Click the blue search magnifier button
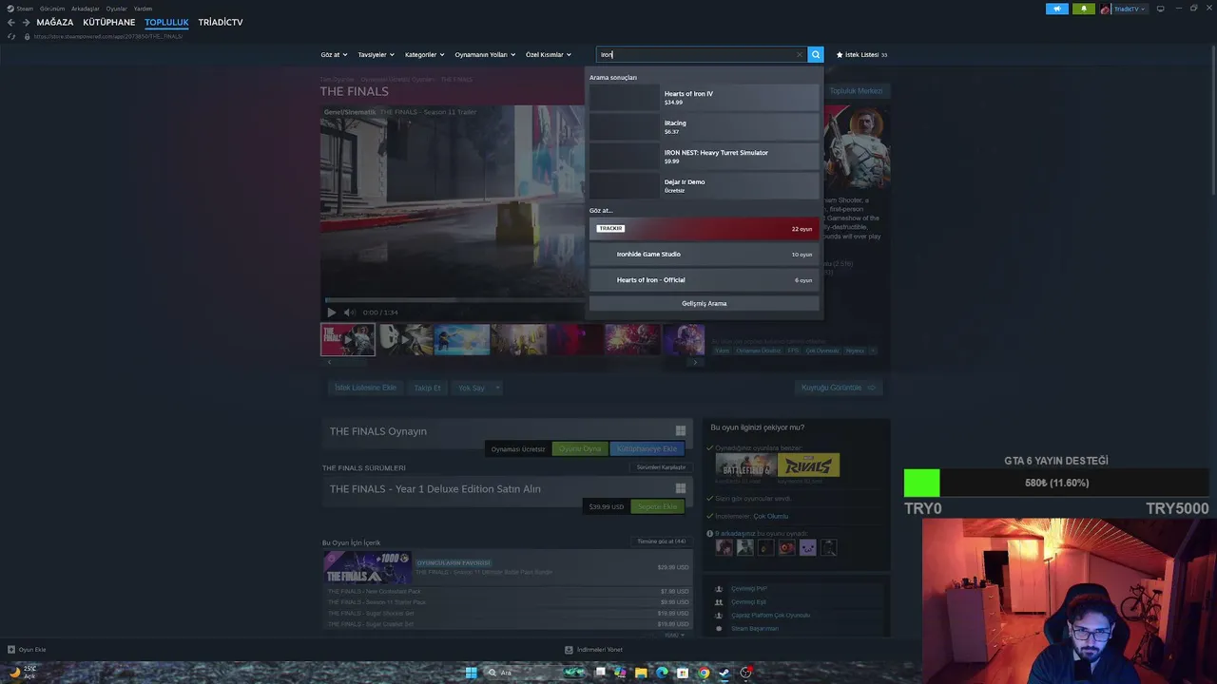The height and width of the screenshot is (684, 1217). (x=816, y=54)
